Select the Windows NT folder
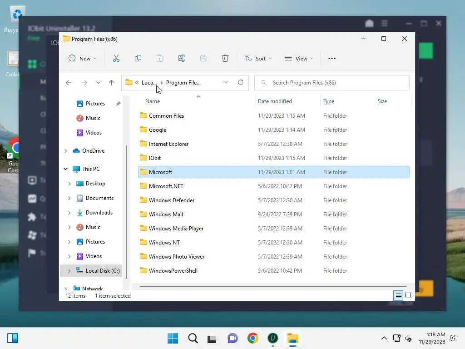 click(274, 243)
